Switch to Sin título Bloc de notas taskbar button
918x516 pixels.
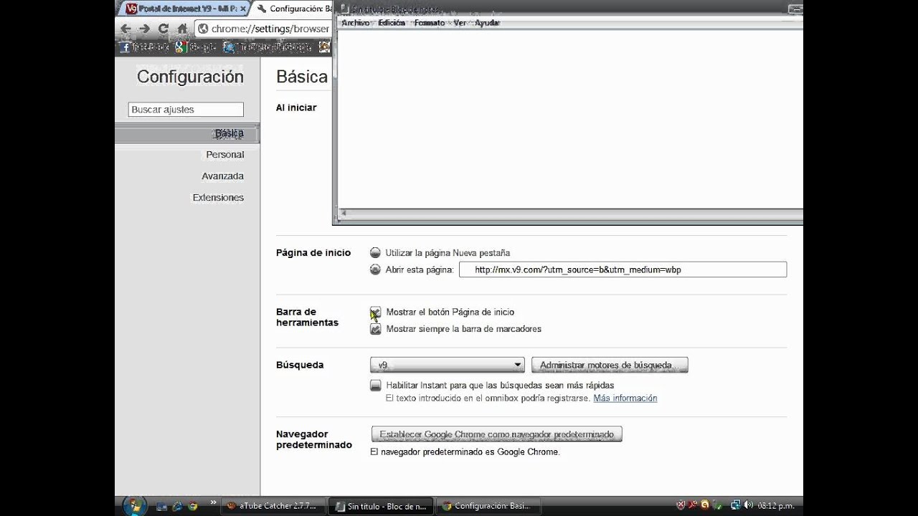pos(380,506)
